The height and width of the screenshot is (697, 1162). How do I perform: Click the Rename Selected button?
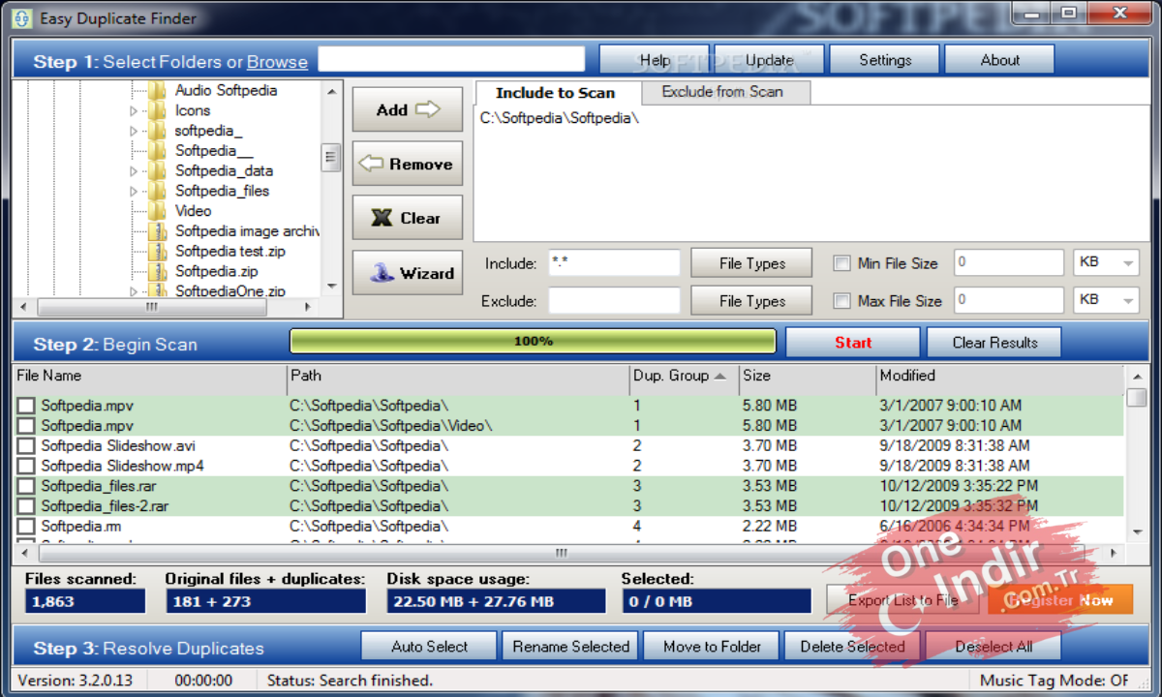[x=570, y=647]
